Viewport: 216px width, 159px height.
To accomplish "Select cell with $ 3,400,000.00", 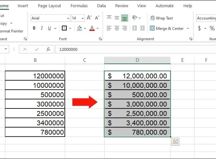I will [137, 123].
